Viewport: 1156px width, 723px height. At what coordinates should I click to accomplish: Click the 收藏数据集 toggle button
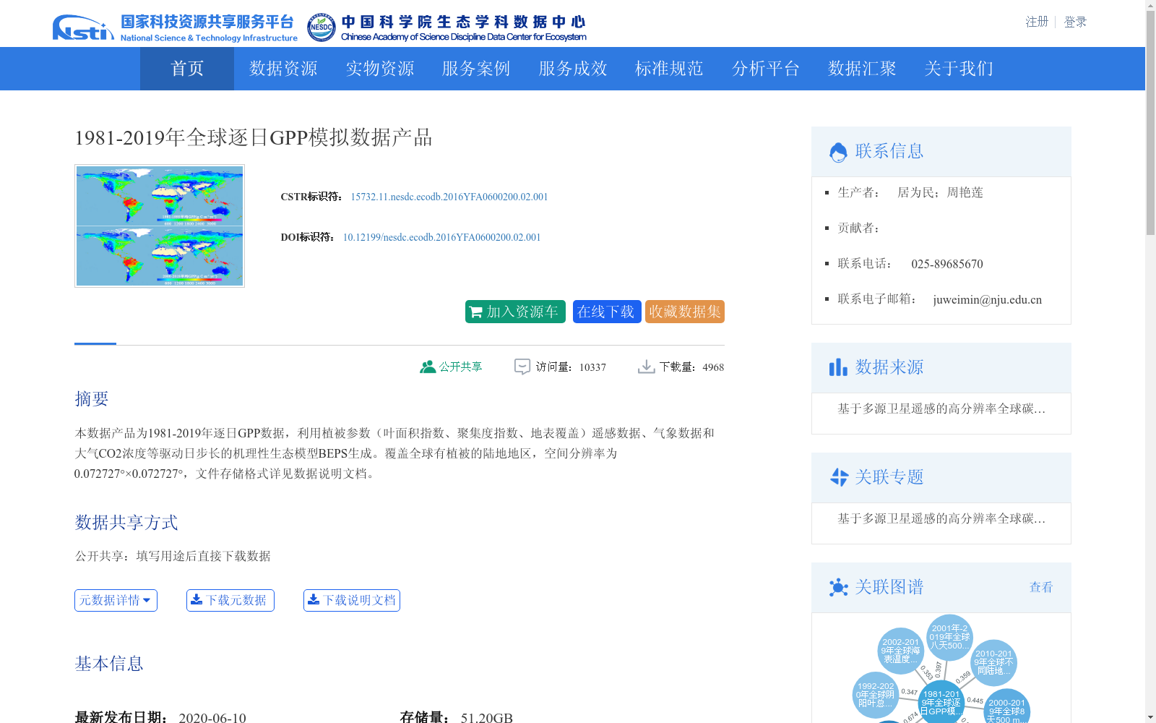pos(684,311)
